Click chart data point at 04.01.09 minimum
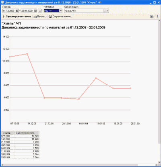Viewport: 161px width, 167px height. [x=79, y=99]
